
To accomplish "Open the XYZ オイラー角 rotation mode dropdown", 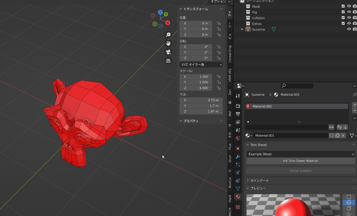I will 201,65.
